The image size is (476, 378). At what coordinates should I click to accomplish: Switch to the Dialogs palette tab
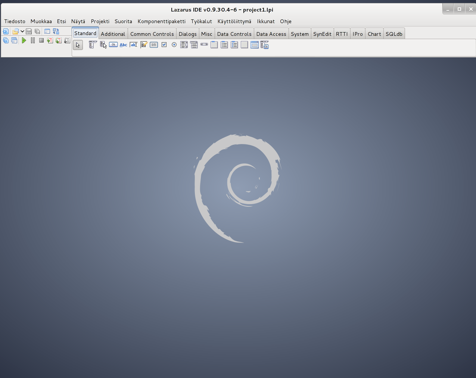(x=188, y=34)
